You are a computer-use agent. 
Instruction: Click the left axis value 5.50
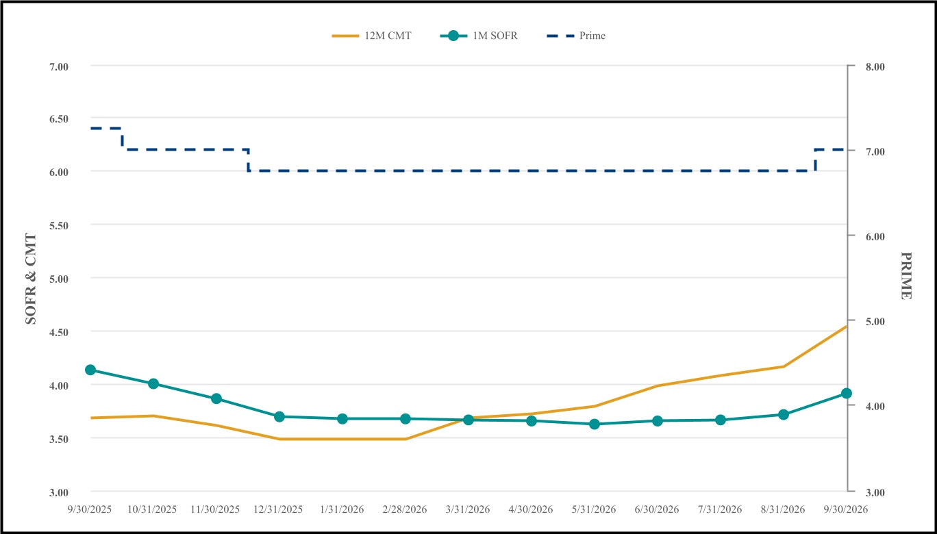click(x=60, y=225)
